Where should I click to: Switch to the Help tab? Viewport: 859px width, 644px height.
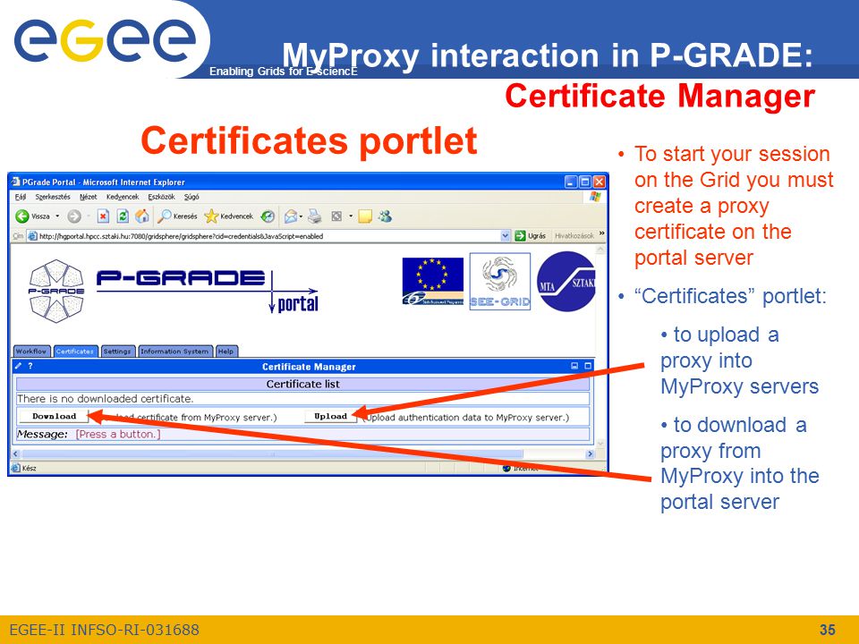(226, 352)
